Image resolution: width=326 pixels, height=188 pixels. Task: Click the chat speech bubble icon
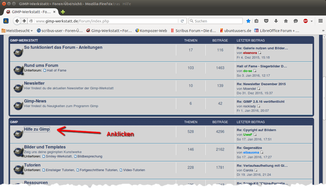pyautogui.click(x=296, y=21)
